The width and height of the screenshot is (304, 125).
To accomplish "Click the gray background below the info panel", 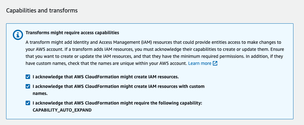I will pos(152,122).
